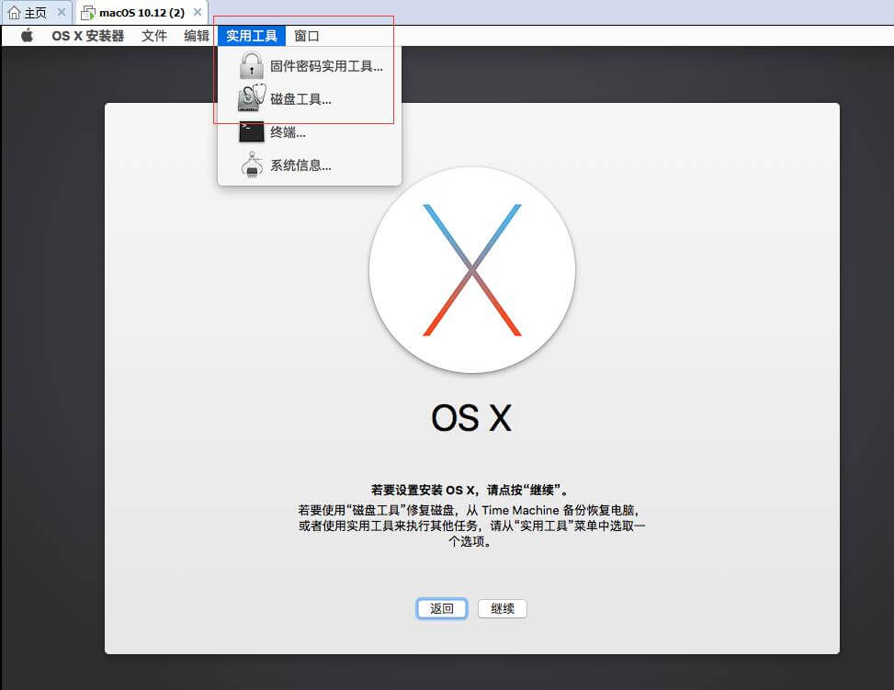Click the OS X round logo
Screen dimensions: 894x690
[472, 270]
